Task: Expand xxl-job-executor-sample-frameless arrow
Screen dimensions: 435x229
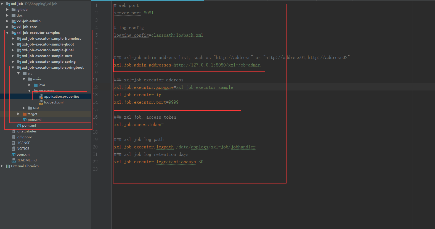Action: 13,39
